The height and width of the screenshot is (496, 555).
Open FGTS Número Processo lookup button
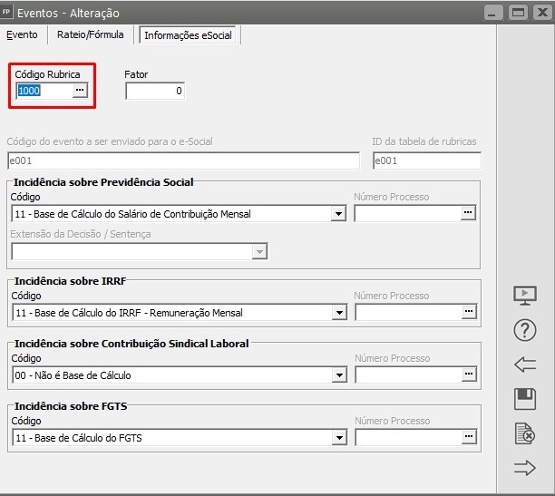(x=469, y=437)
